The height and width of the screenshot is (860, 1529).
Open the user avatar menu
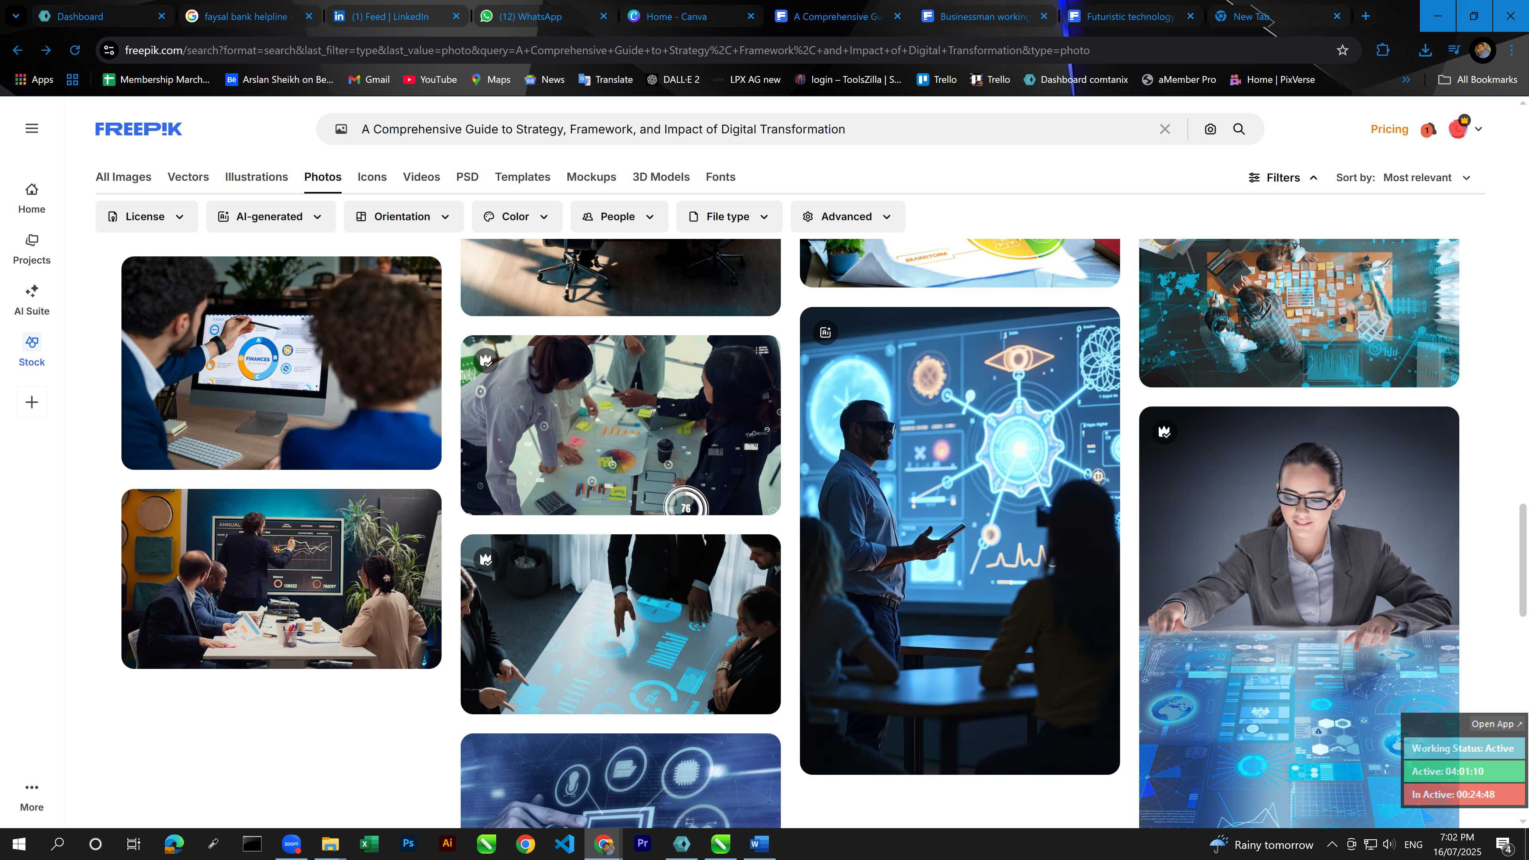click(x=1464, y=128)
